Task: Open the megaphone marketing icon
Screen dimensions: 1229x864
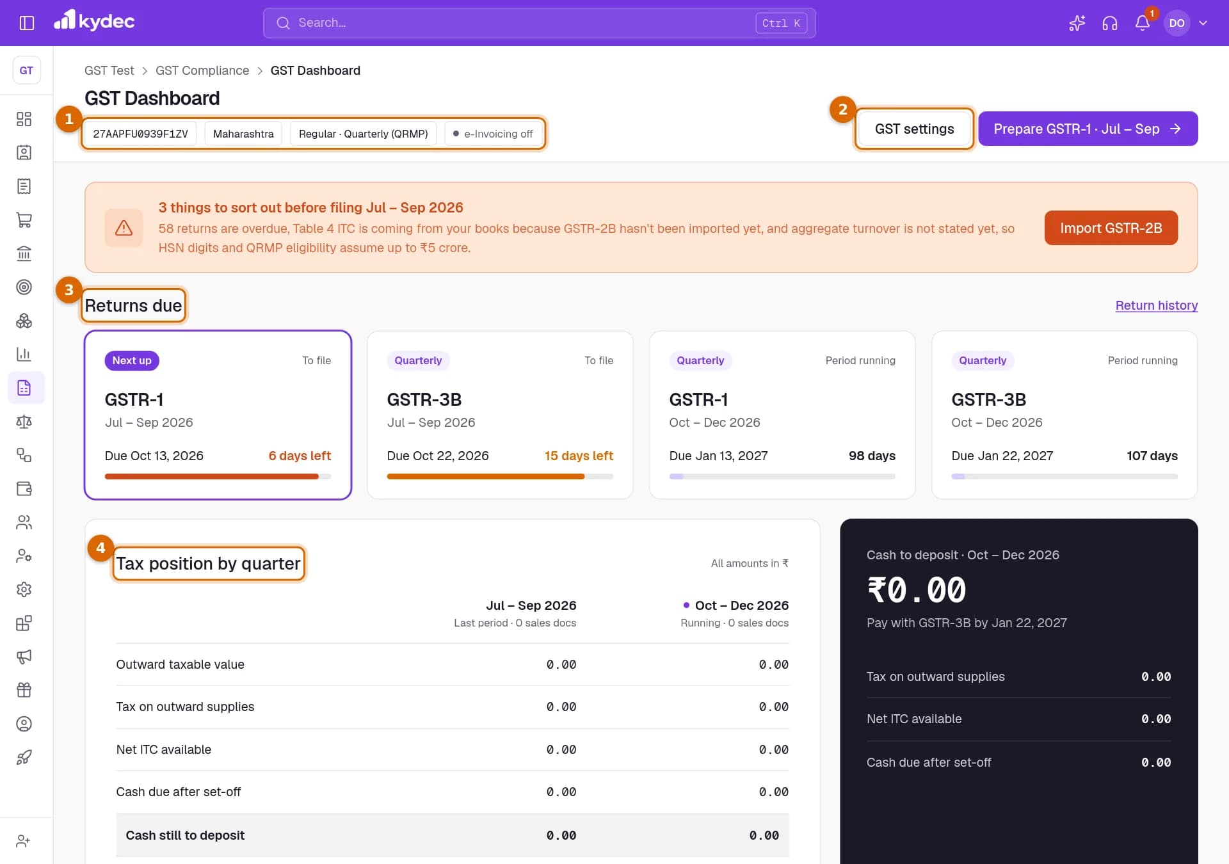Action: click(24, 657)
